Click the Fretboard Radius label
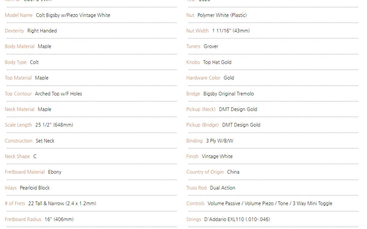Image resolution: width=367 pixels, height=229 pixels. point(23,220)
